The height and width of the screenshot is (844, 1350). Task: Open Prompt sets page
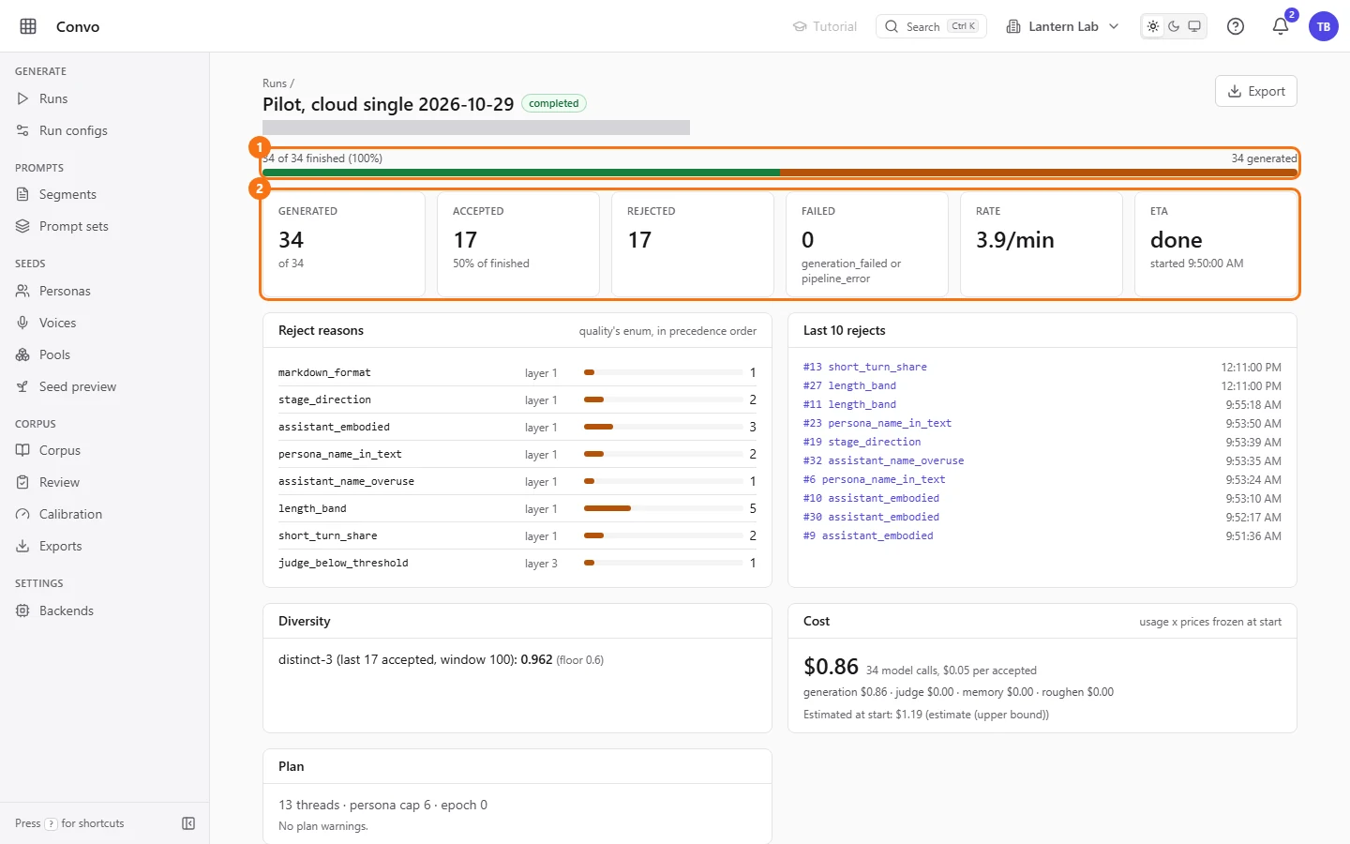(x=104, y=226)
